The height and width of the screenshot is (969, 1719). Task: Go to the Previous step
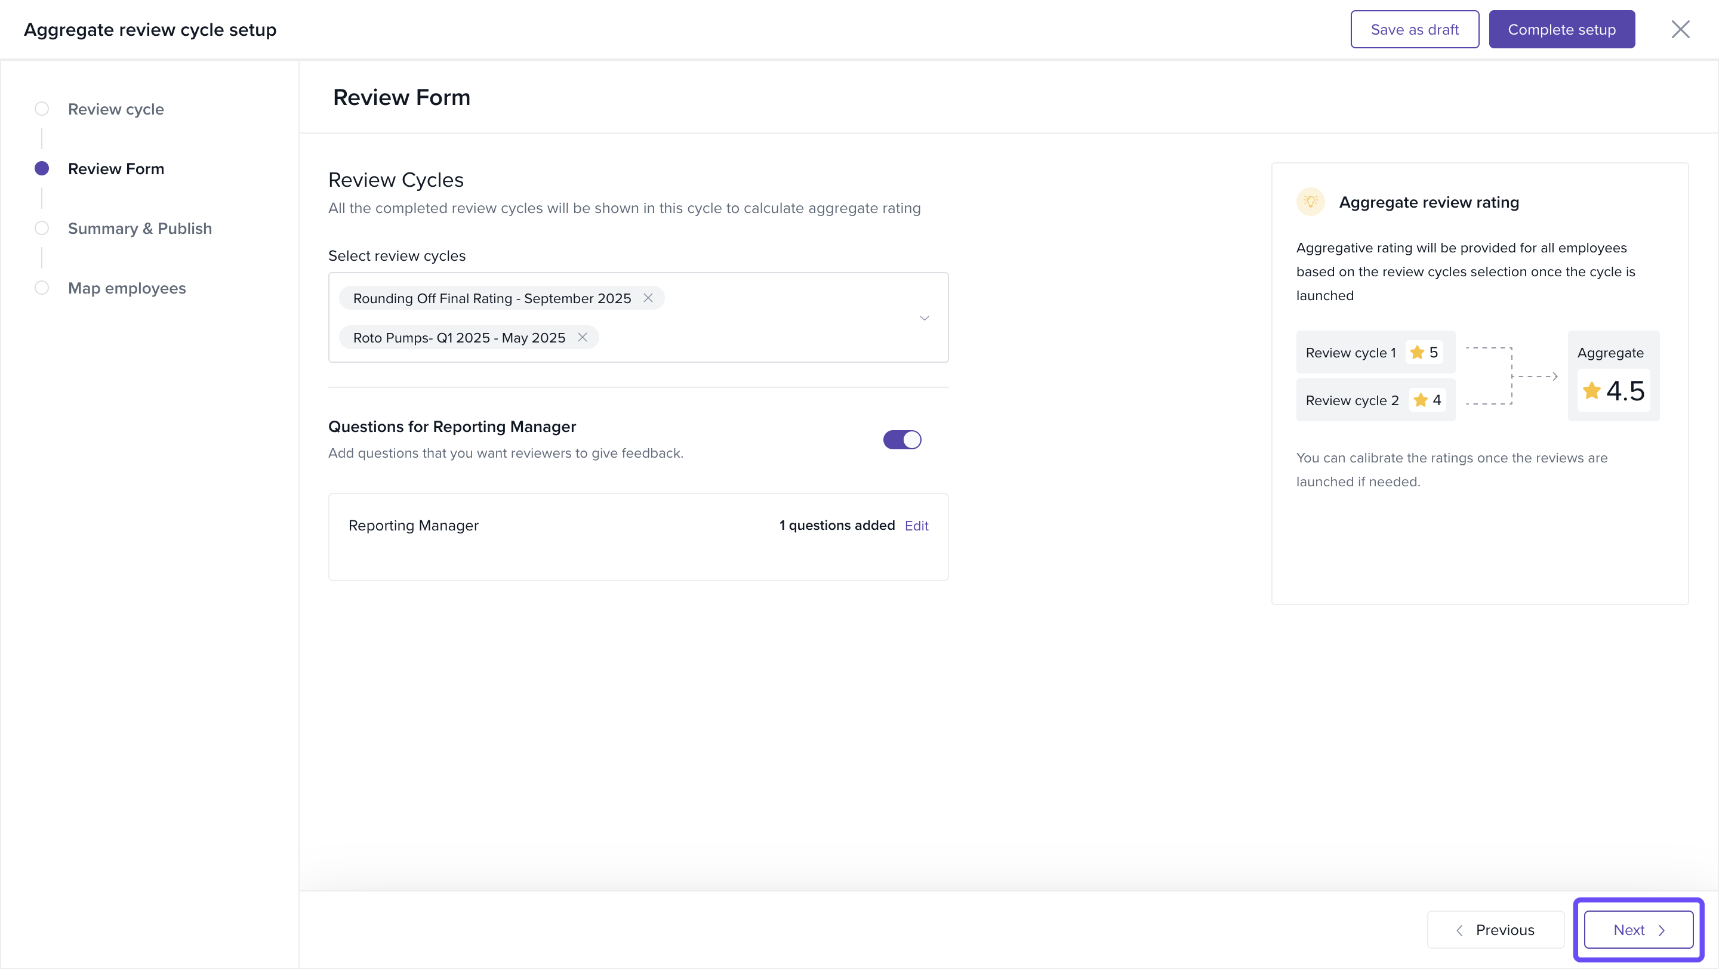1495,930
